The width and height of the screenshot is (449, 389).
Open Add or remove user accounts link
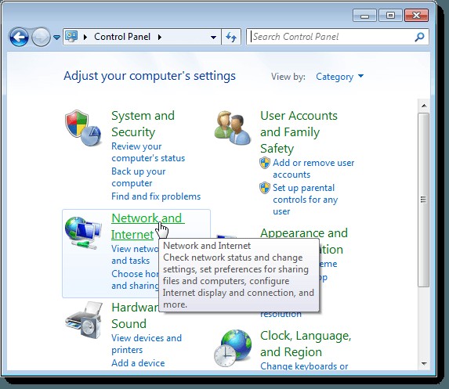(313, 168)
